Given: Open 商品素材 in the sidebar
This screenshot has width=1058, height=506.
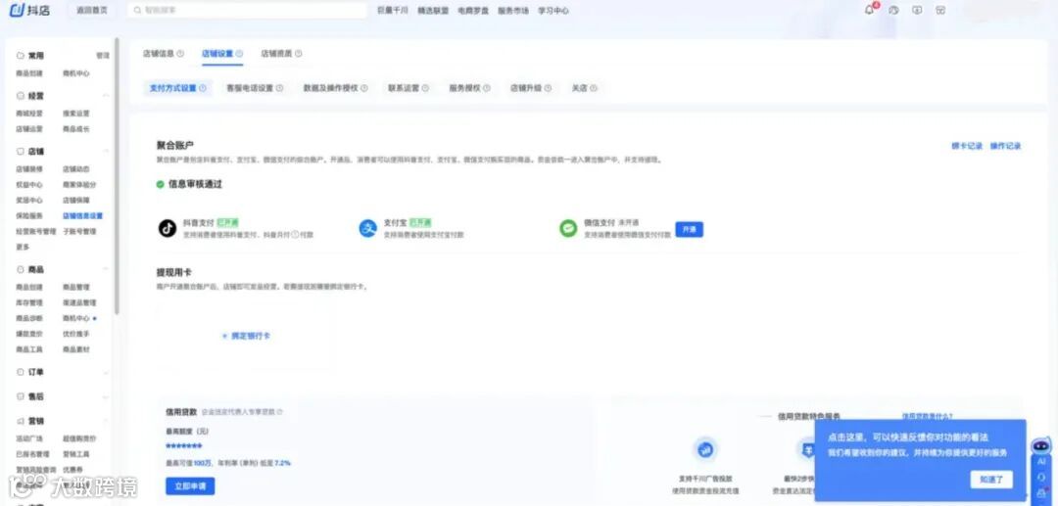Looking at the screenshot, I should pyautogui.click(x=76, y=349).
